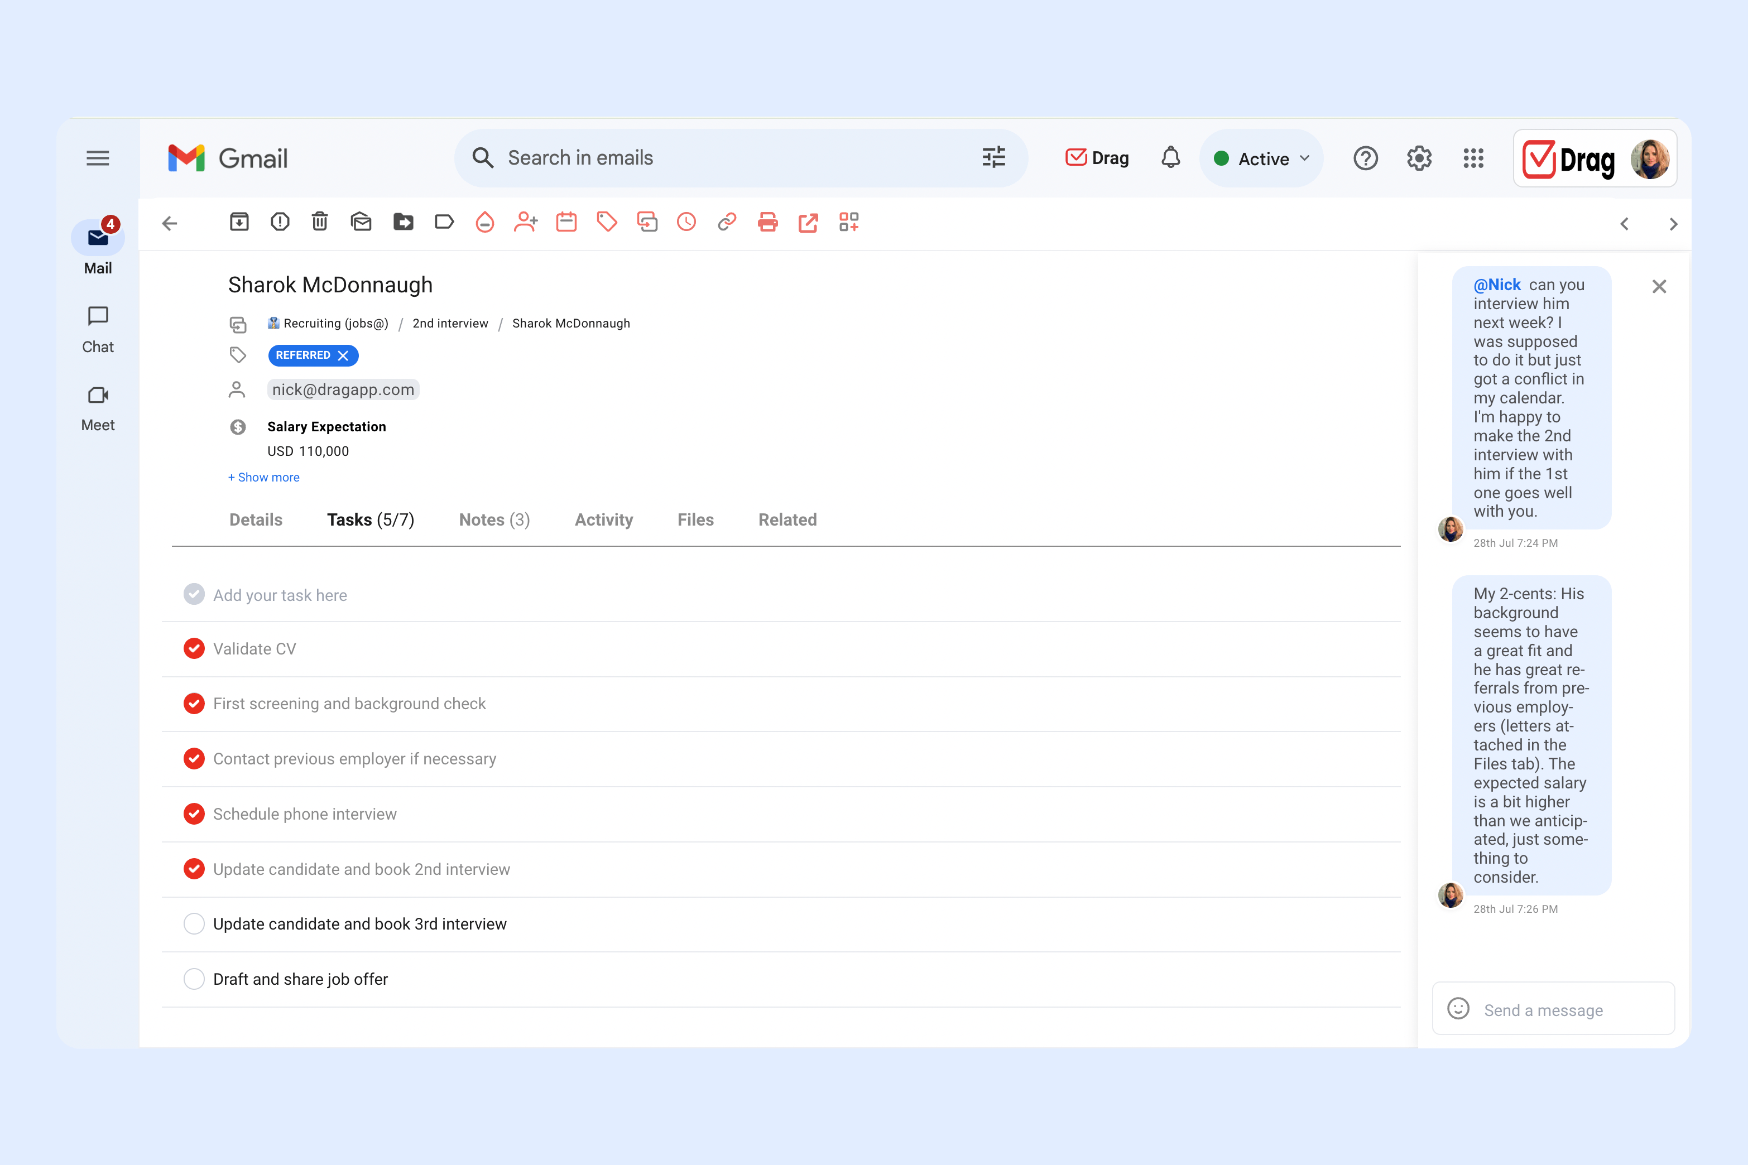Click the red clock snooze icon
The height and width of the screenshot is (1165, 1748).
point(686,222)
